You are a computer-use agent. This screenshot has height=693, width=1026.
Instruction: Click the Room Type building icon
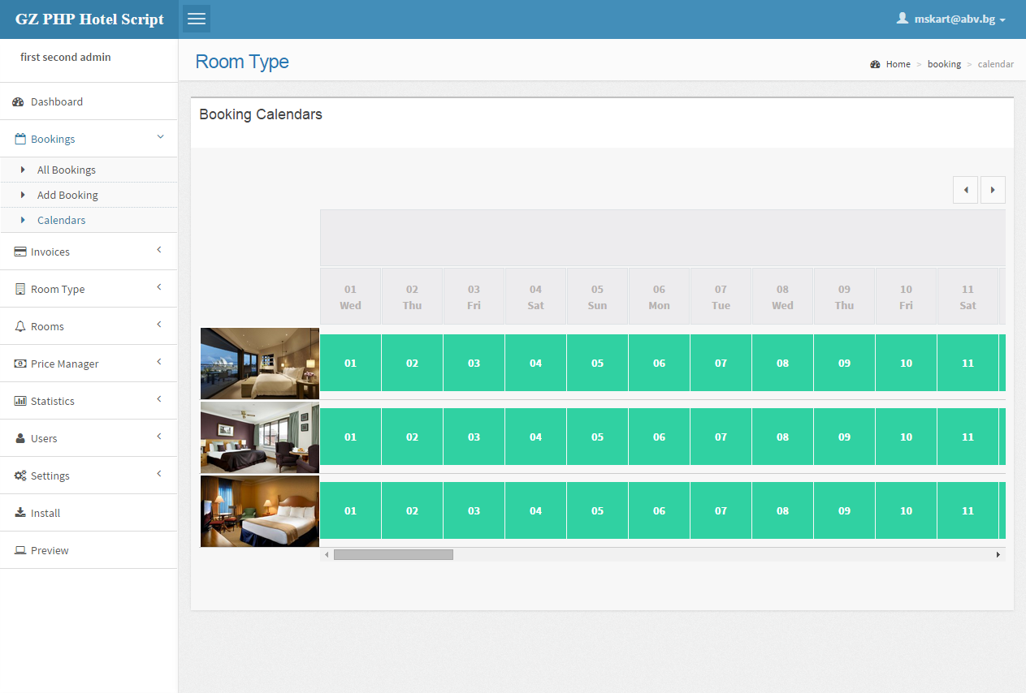[20, 289]
